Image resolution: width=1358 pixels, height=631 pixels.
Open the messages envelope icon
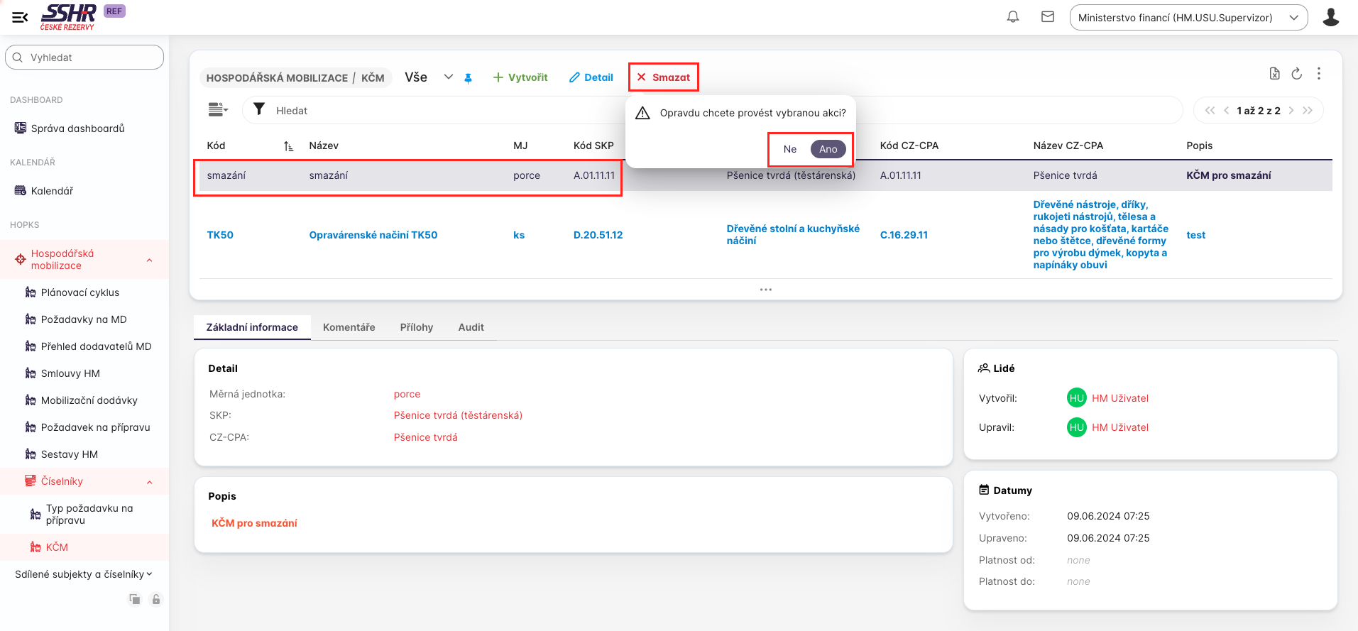coord(1048,17)
